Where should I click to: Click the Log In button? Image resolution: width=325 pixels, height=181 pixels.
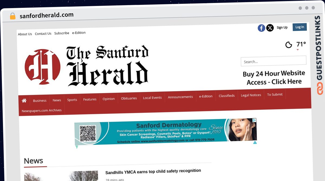click(300, 27)
